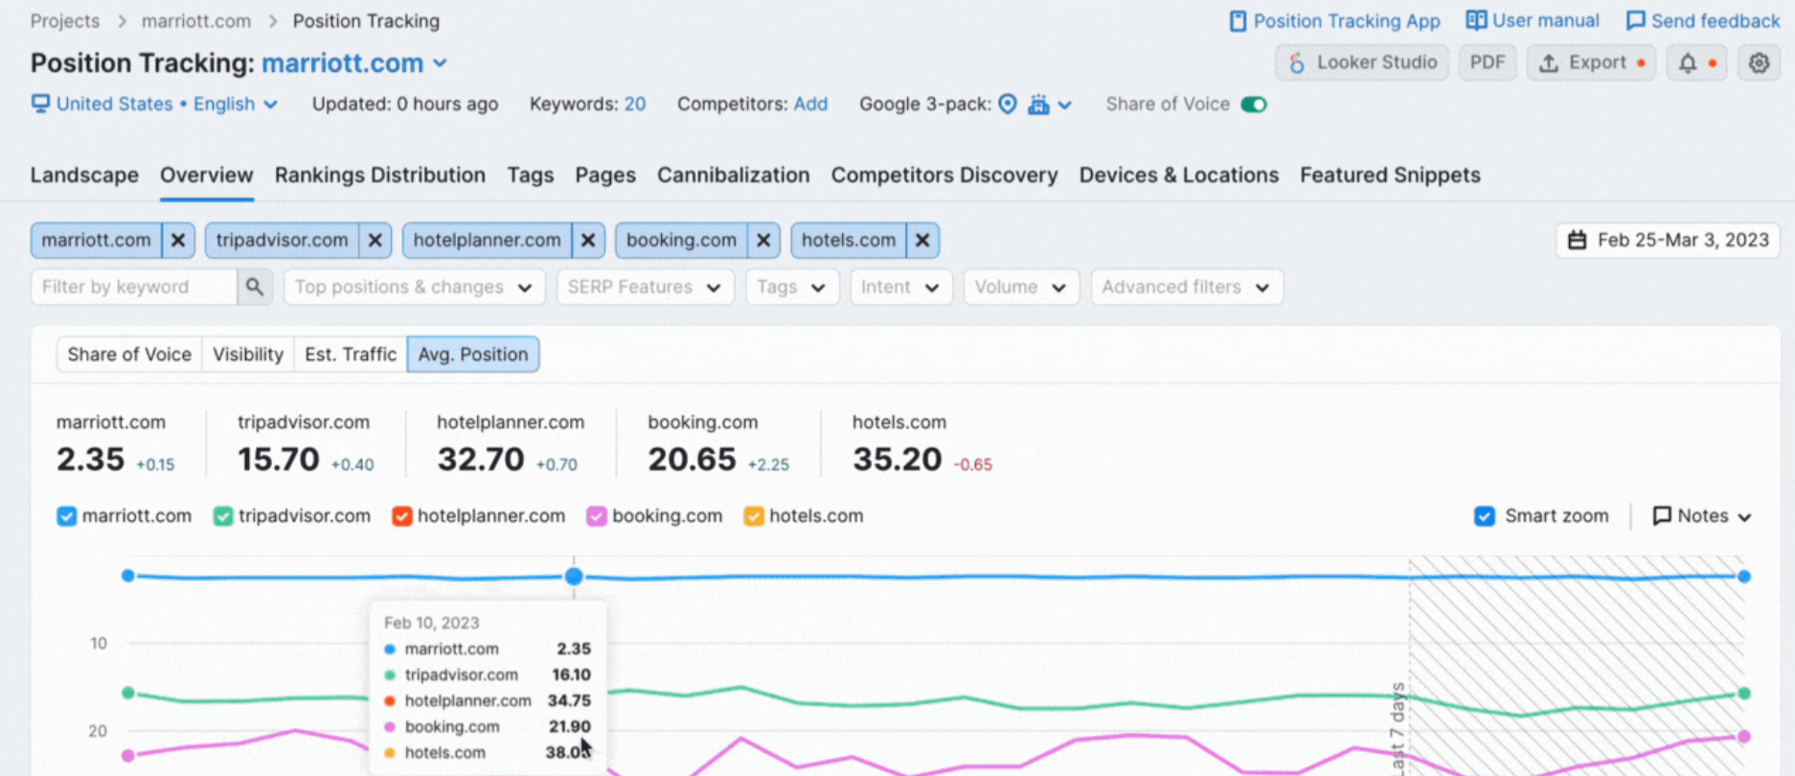Select Share of Voice metric
The height and width of the screenshot is (776, 1795).
pos(129,354)
